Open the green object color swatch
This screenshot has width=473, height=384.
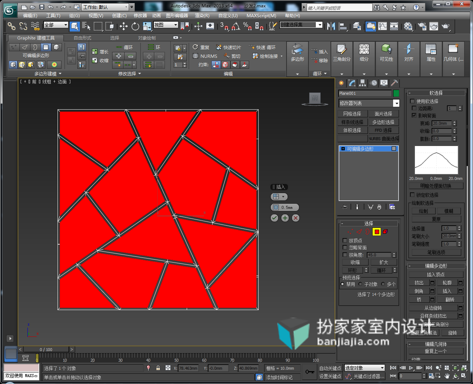point(397,93)
